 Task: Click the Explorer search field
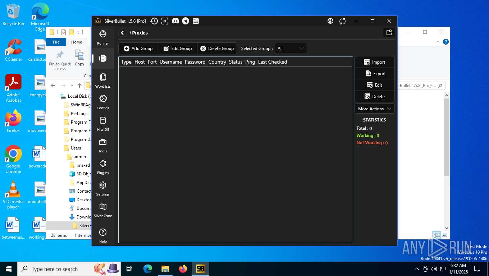point(421,86)
